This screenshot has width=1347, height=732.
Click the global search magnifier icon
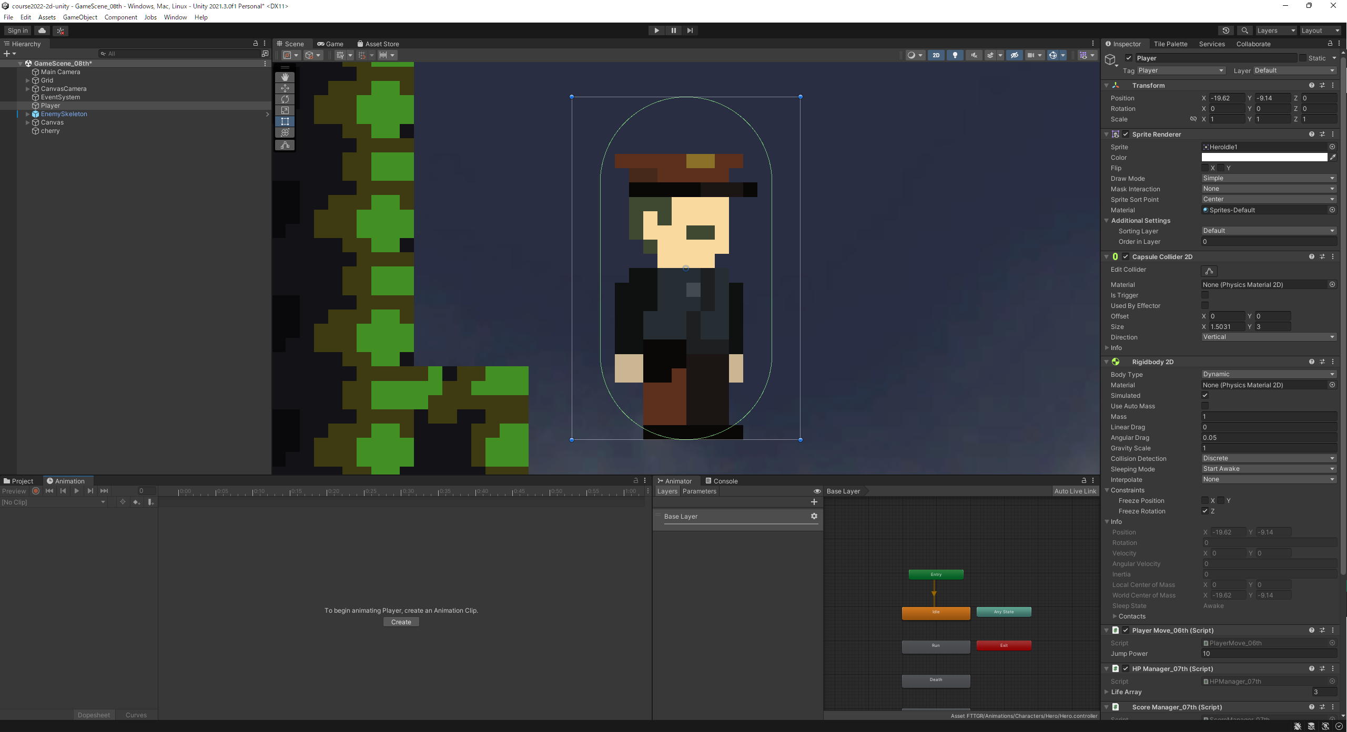pos(1244,30)
